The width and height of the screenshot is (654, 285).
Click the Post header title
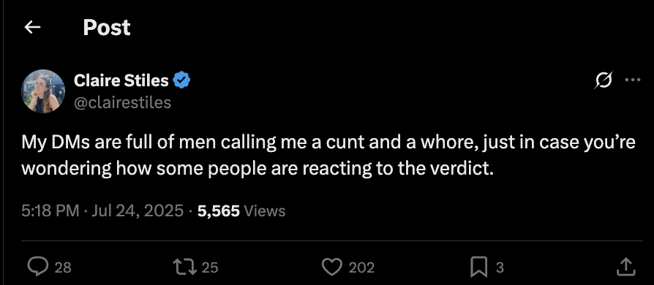(107, 28)
